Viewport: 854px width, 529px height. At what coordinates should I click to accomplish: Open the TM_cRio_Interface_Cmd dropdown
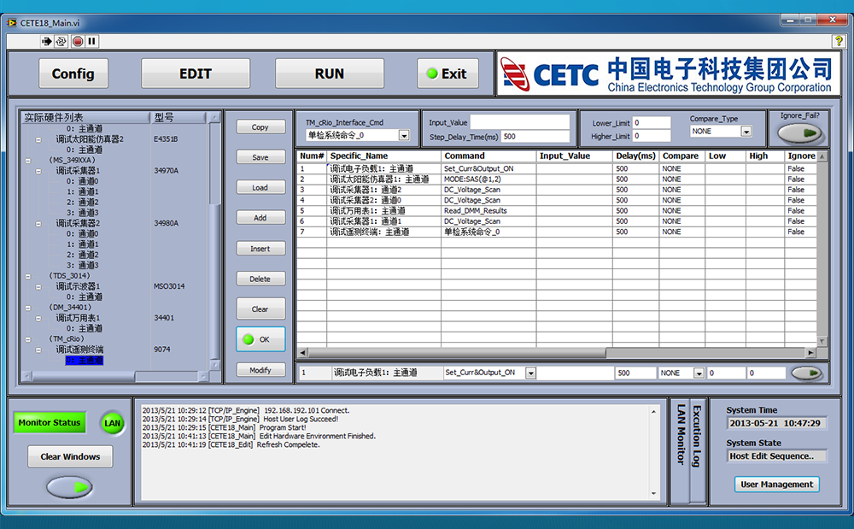(404, 135)
